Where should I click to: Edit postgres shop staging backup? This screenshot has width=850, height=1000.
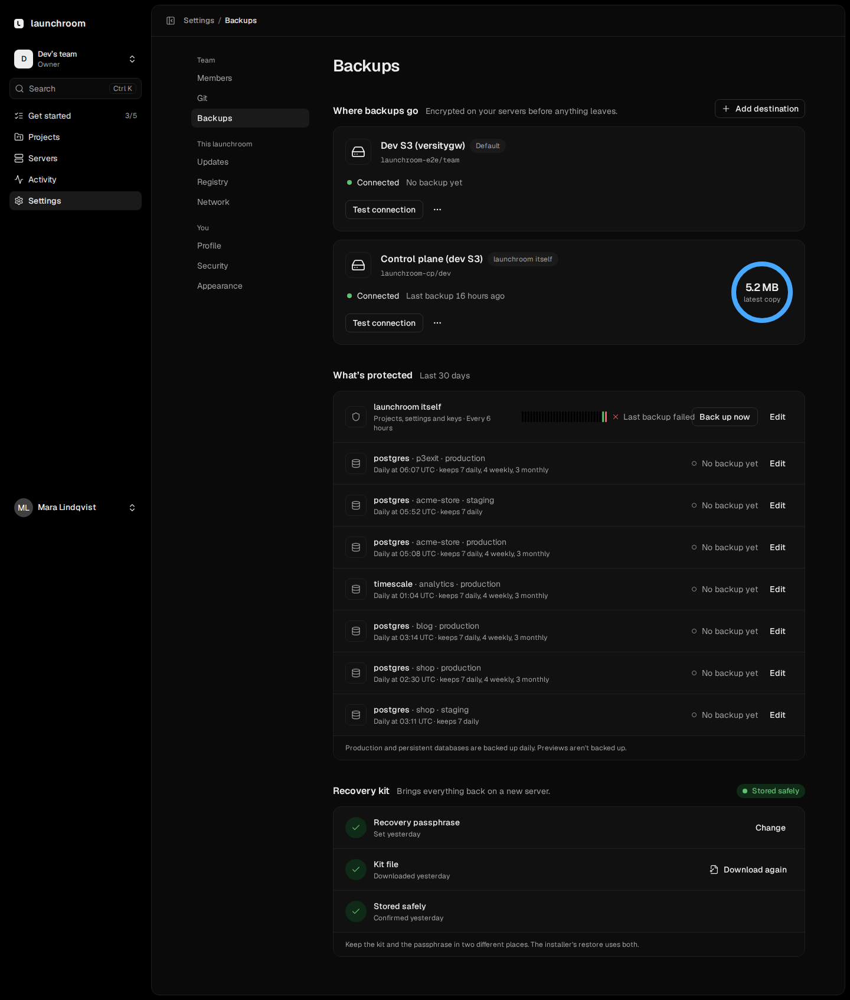tap(777, 715)
